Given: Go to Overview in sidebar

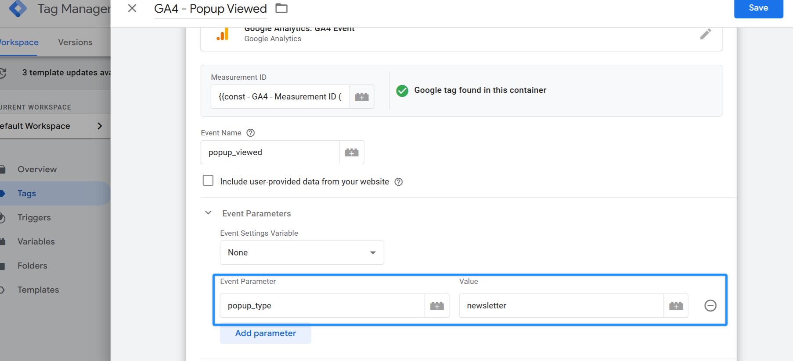Looking at the screenshot, I should point(37,170).
